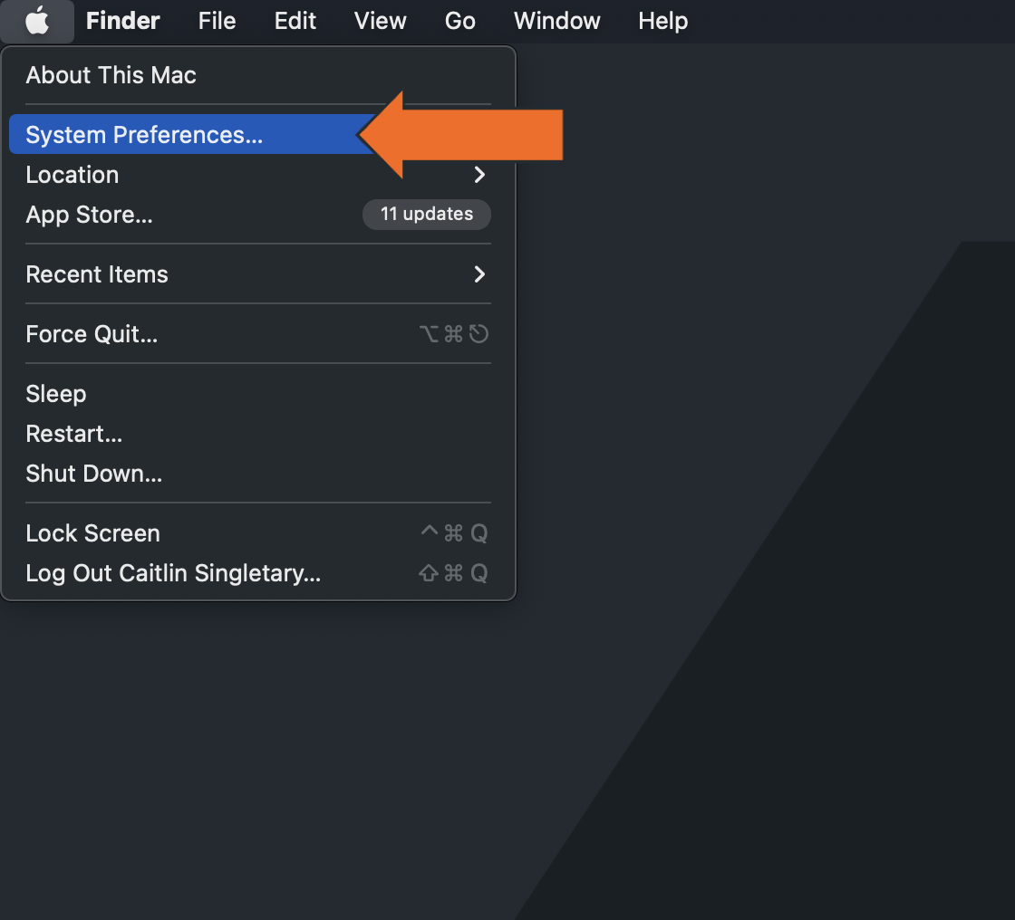Open the Go menu
1015x920 pixels.
(459, 21)
